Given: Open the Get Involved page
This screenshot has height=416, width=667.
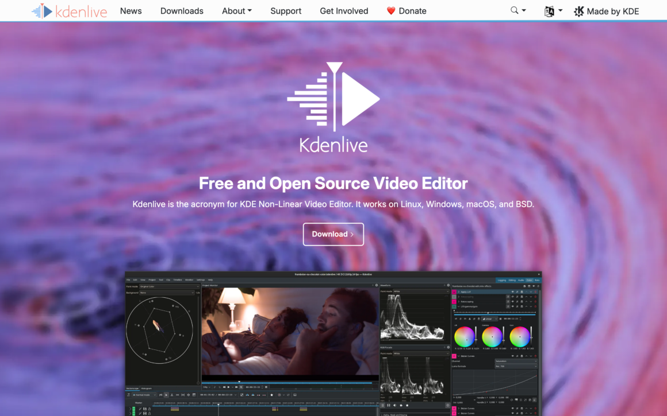Looking at the screenshot, I should 344,10.
